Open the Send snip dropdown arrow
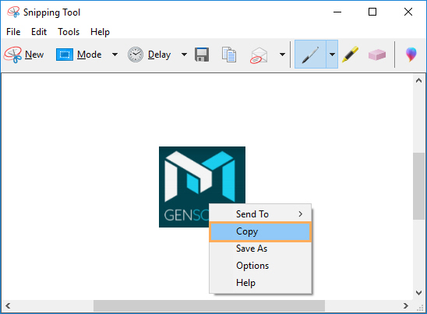 [x=282, y=55]
